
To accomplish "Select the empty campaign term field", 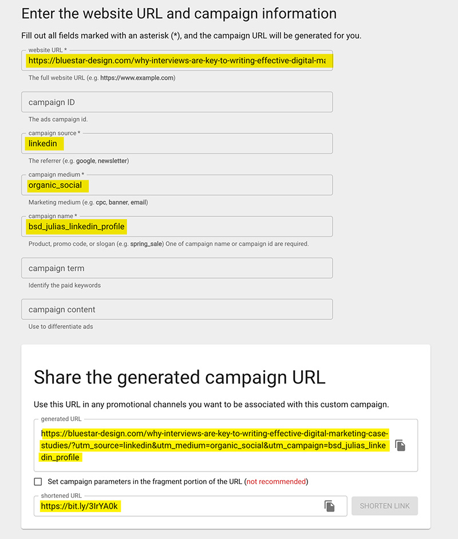I will pos(177,268).
